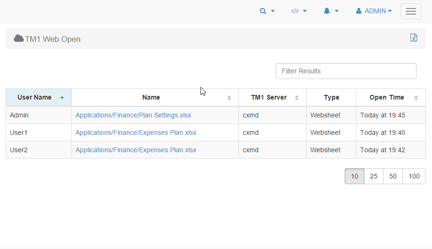The width and height of the screenshot is (432, 249).
Task: Open the code tools dropdown
Action: pos(299,11)
